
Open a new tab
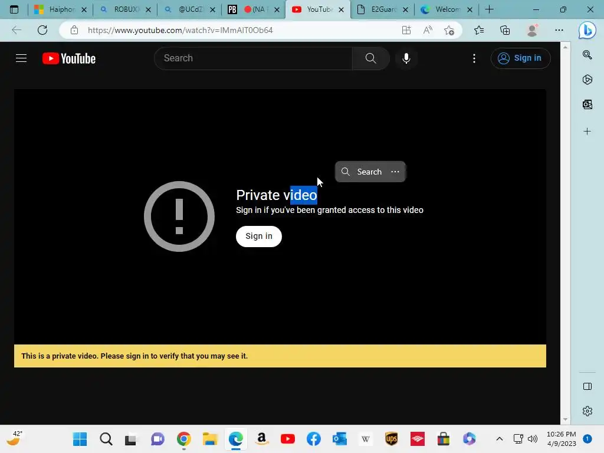coord(489,9)
